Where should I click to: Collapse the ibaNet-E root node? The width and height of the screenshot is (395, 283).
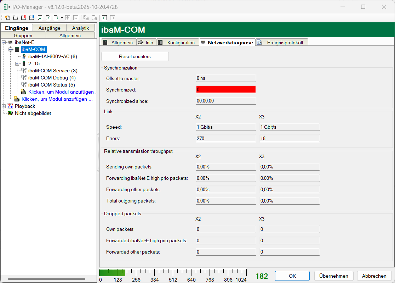[x=4, y=42]
